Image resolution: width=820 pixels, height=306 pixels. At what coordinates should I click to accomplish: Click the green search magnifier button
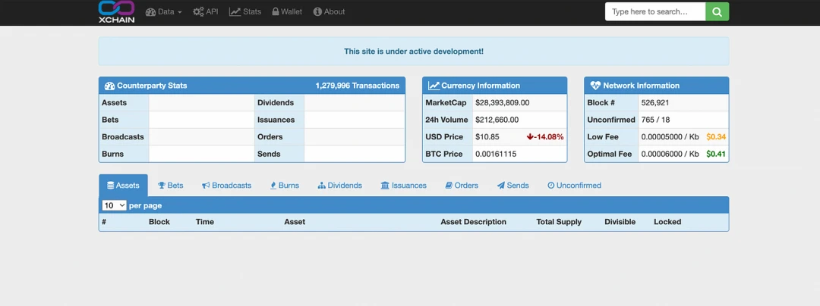click(717, 11)
